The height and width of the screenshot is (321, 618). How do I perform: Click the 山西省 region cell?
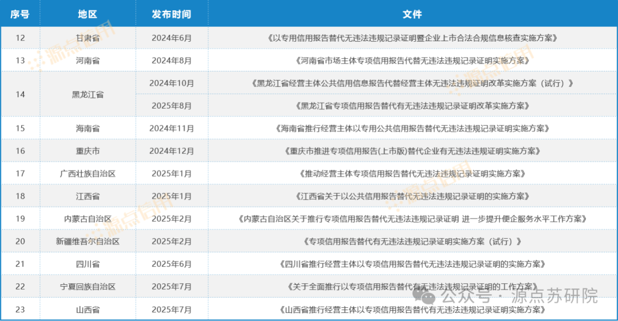88,310
